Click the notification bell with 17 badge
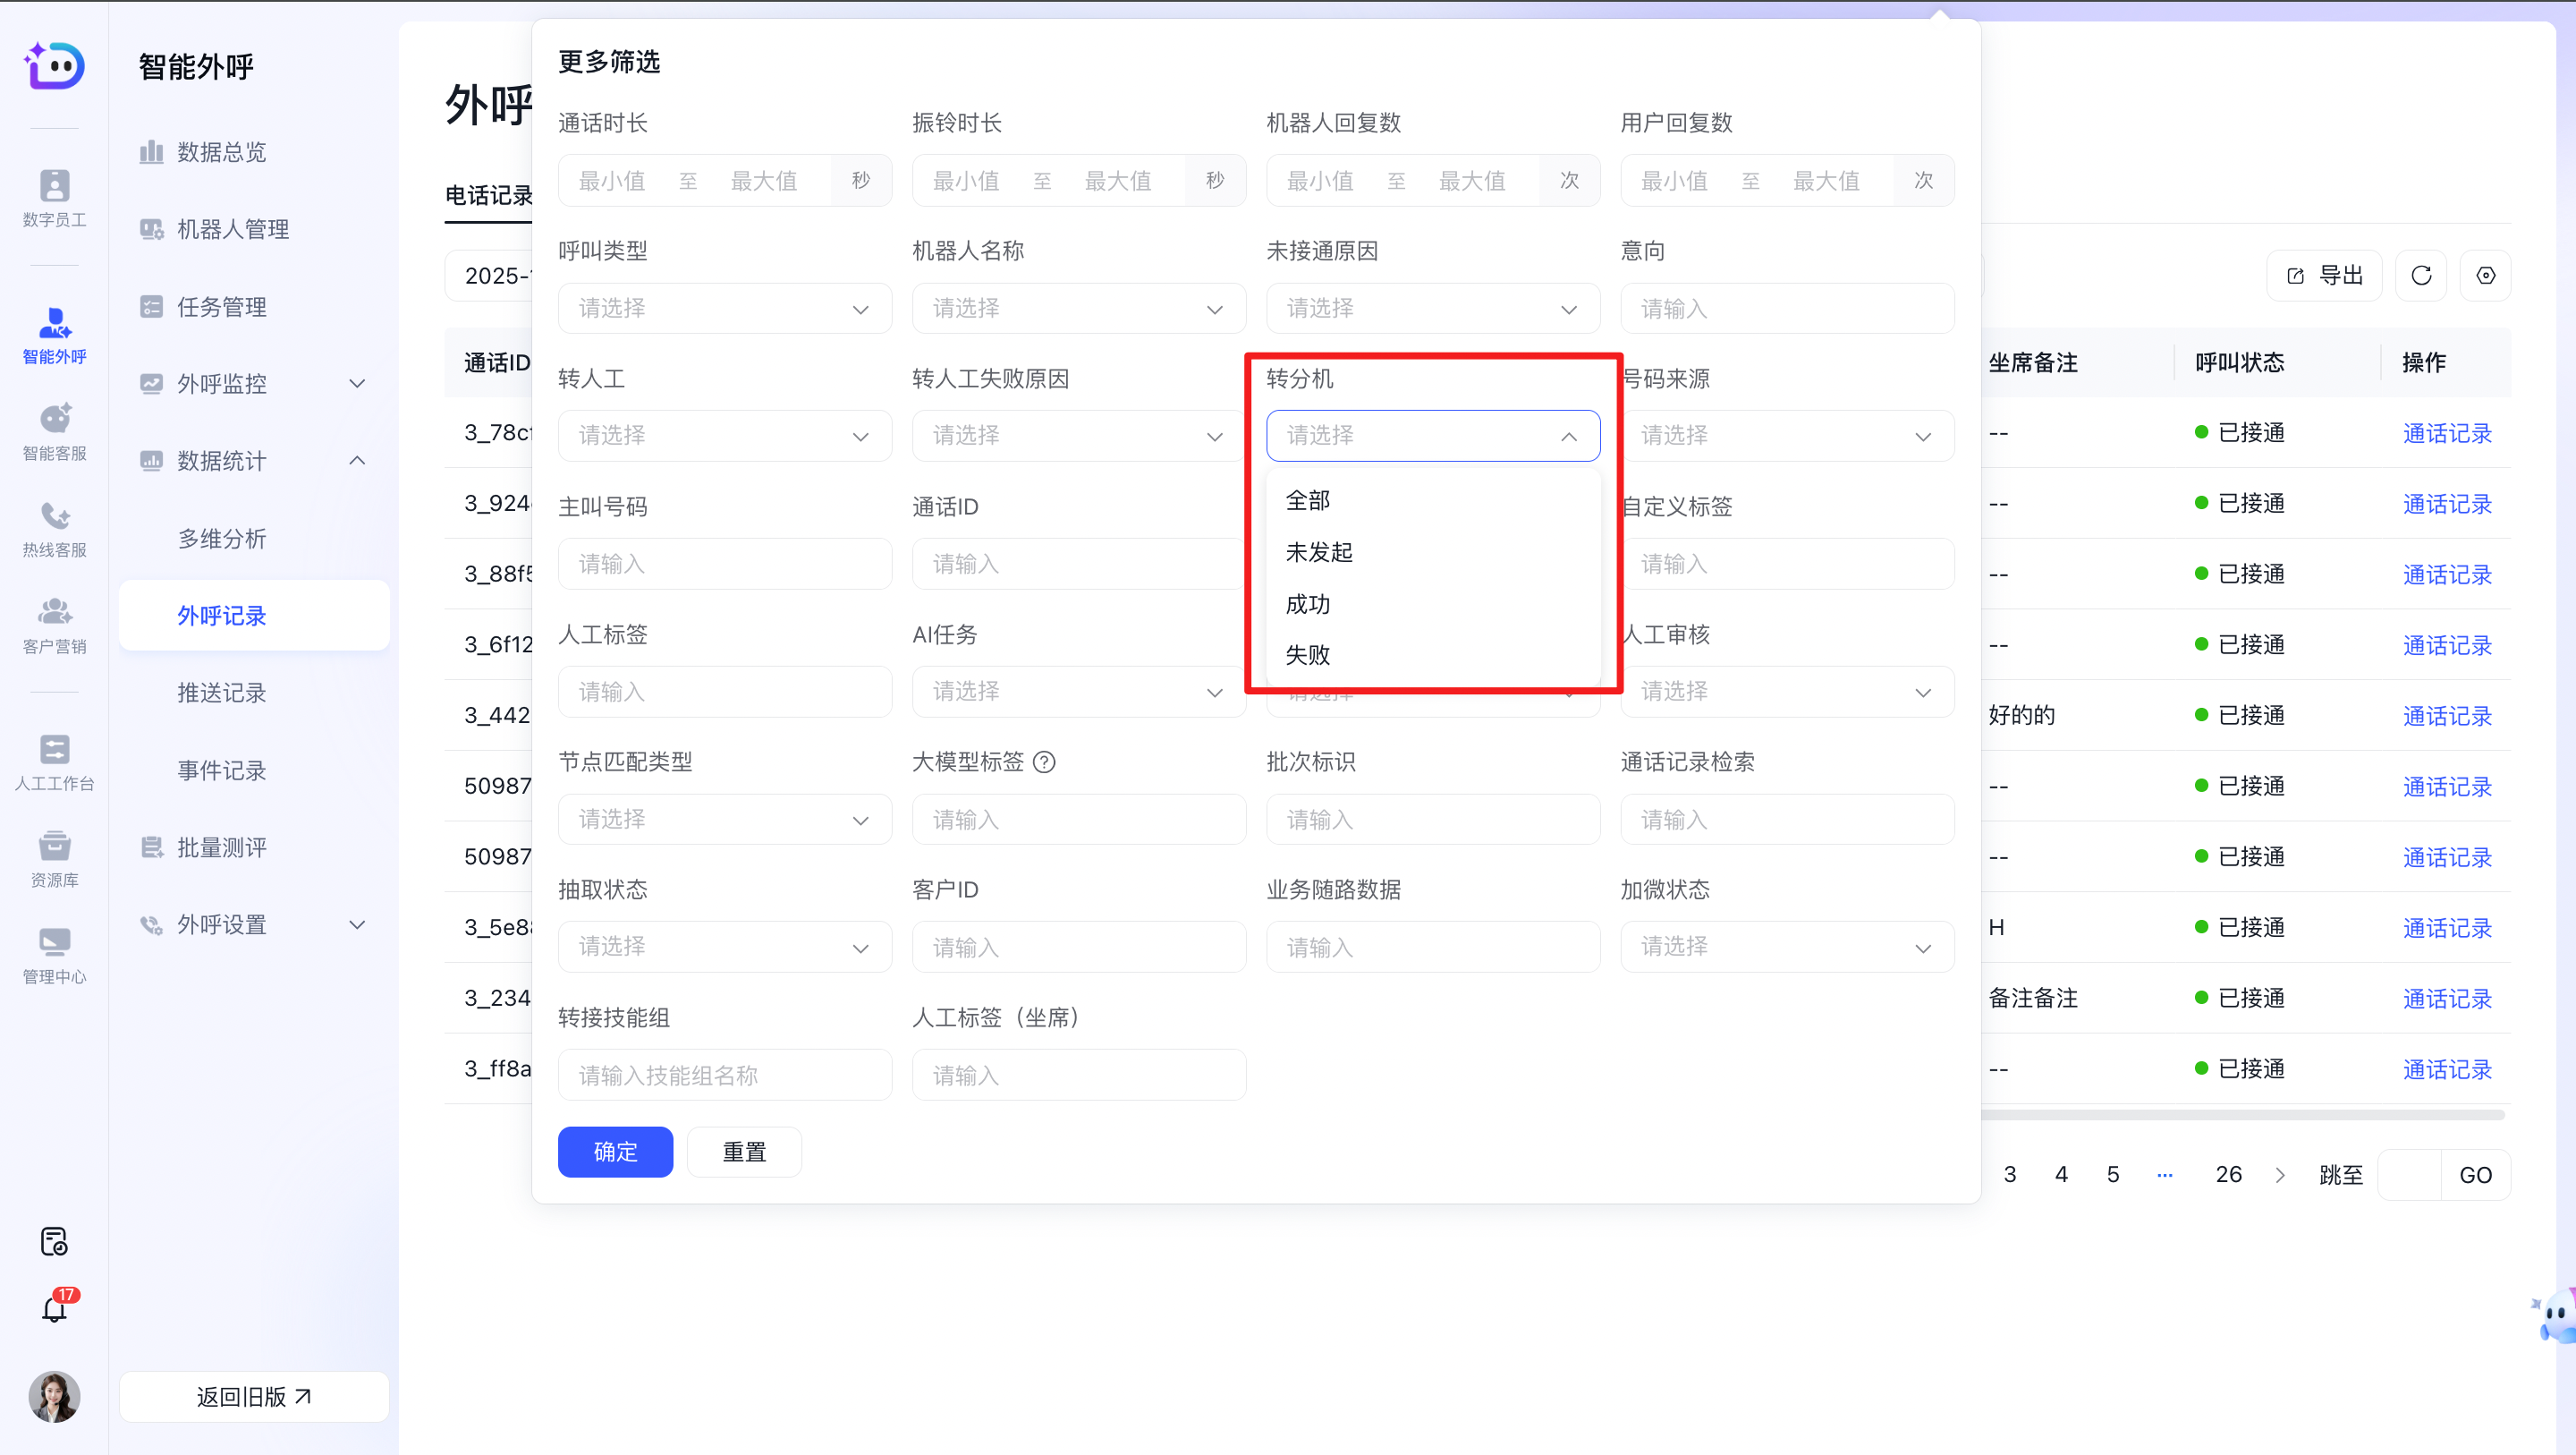 tap(54, 1306)
